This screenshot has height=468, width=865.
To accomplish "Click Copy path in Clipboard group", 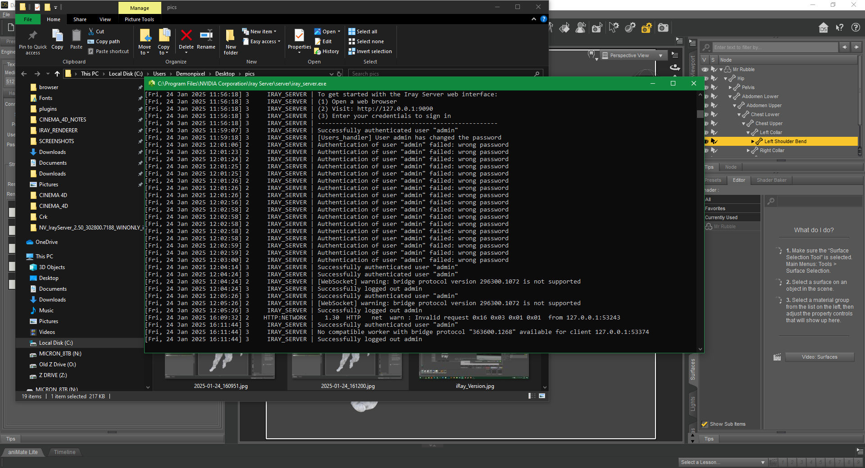I will [104, 41].
